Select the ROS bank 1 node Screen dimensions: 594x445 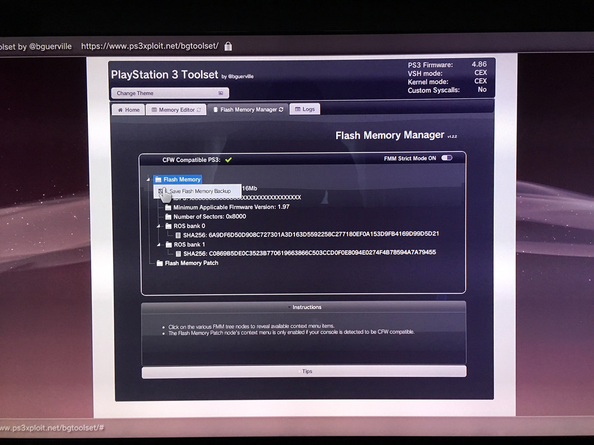coord(189,244)
